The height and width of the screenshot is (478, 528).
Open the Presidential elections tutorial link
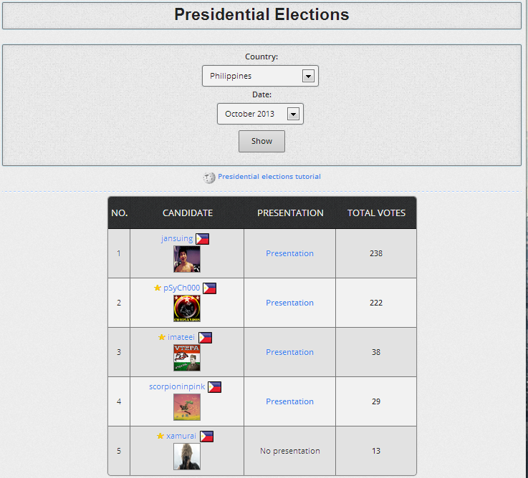pyautogui.click(x=269, y=177)
